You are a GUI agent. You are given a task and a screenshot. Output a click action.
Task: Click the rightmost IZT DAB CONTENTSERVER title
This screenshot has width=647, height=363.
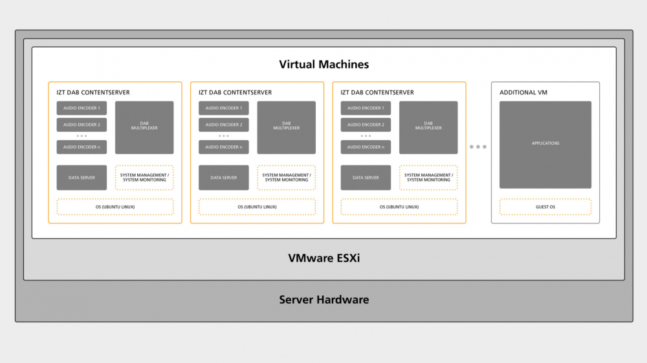pyautogui.click(x=377, y=92)
